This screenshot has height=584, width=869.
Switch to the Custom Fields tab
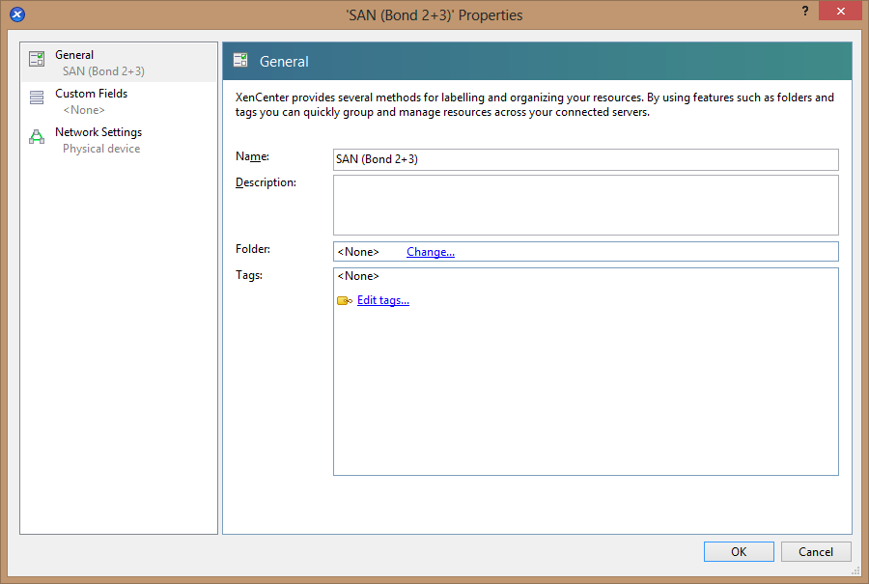coord(91,94)
